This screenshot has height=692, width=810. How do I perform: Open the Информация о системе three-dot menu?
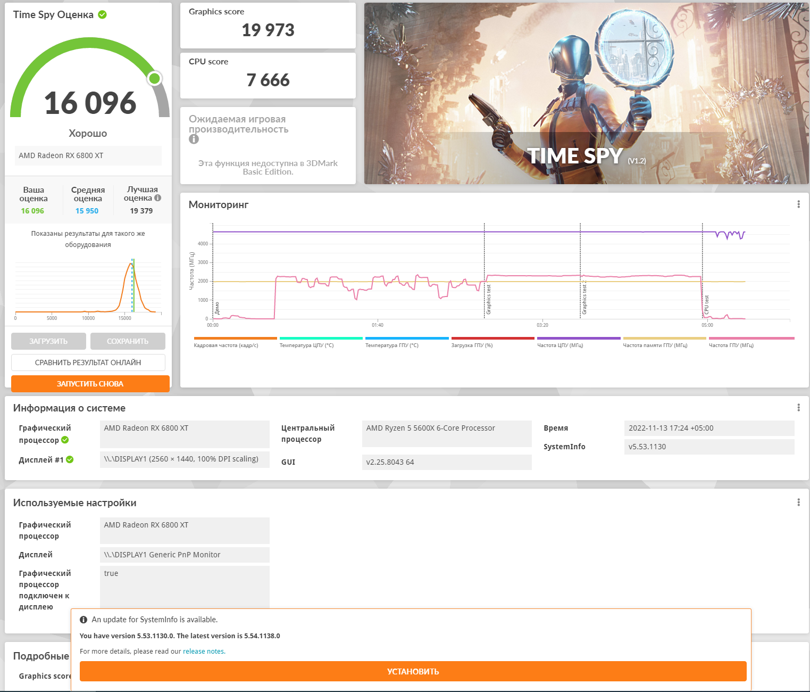[x=798, y=408]
